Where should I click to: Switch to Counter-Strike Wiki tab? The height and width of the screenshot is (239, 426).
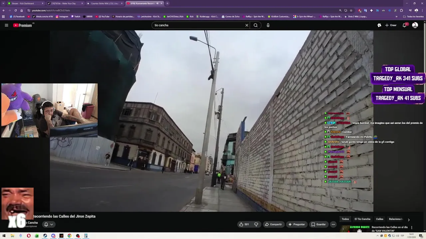105,3
